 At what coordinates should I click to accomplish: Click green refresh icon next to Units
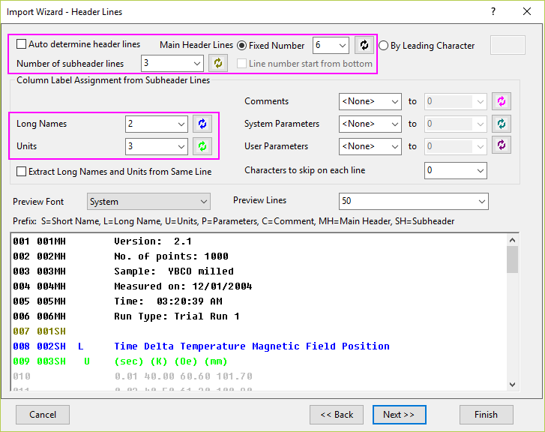click(x=202, y=146)
